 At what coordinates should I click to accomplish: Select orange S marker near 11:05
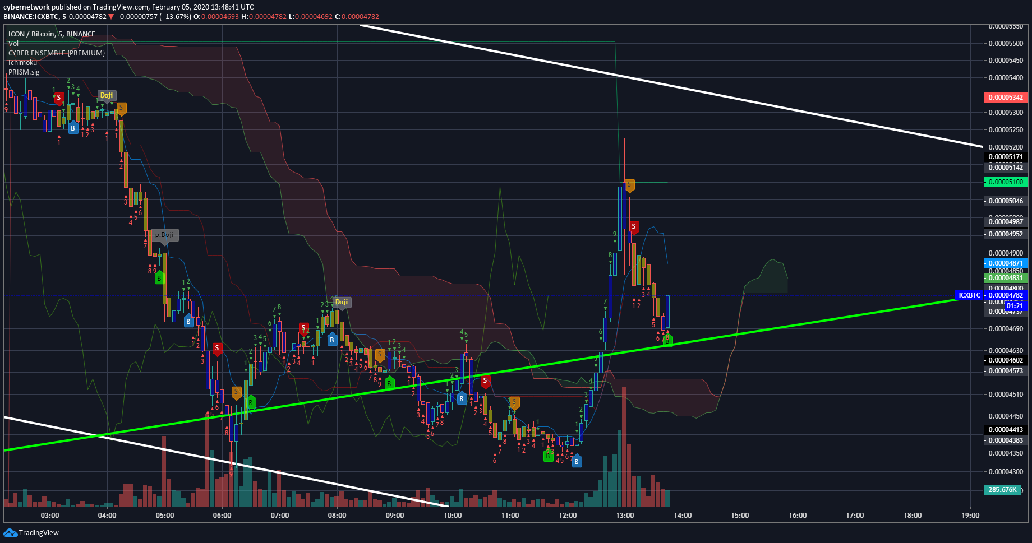pos(514,402)
